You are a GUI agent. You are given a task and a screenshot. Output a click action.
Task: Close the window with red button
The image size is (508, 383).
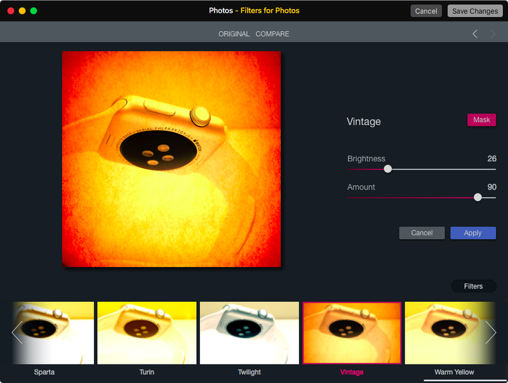pyautogui.click(x=11, y=11)
